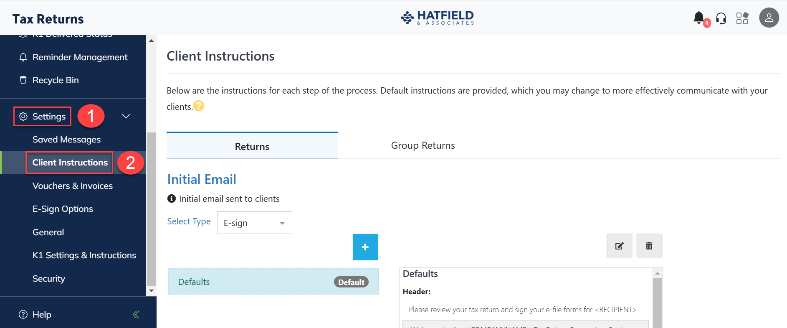Collapse the Settings menu chevron

coord(126,116)
